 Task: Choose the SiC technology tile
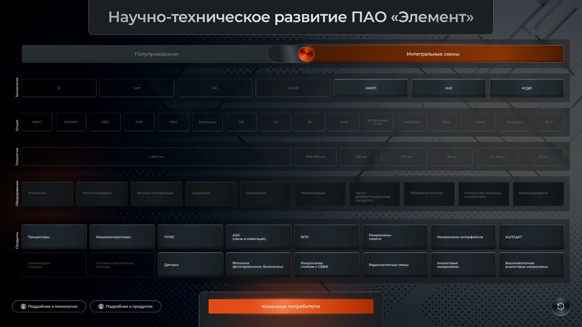tap(215, 88)
